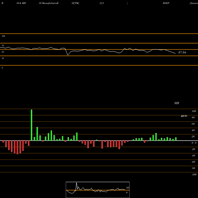Click the MR axis label -60
Image resolution: width=198 pixels, height=198 pixels.
pyautogui.click(x=193, y=162)
